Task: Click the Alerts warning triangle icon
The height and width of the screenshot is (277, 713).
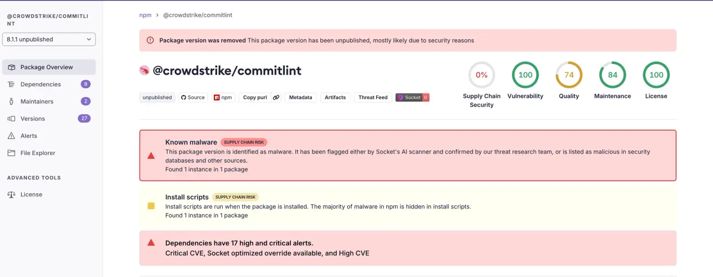Action: (12, 136)
